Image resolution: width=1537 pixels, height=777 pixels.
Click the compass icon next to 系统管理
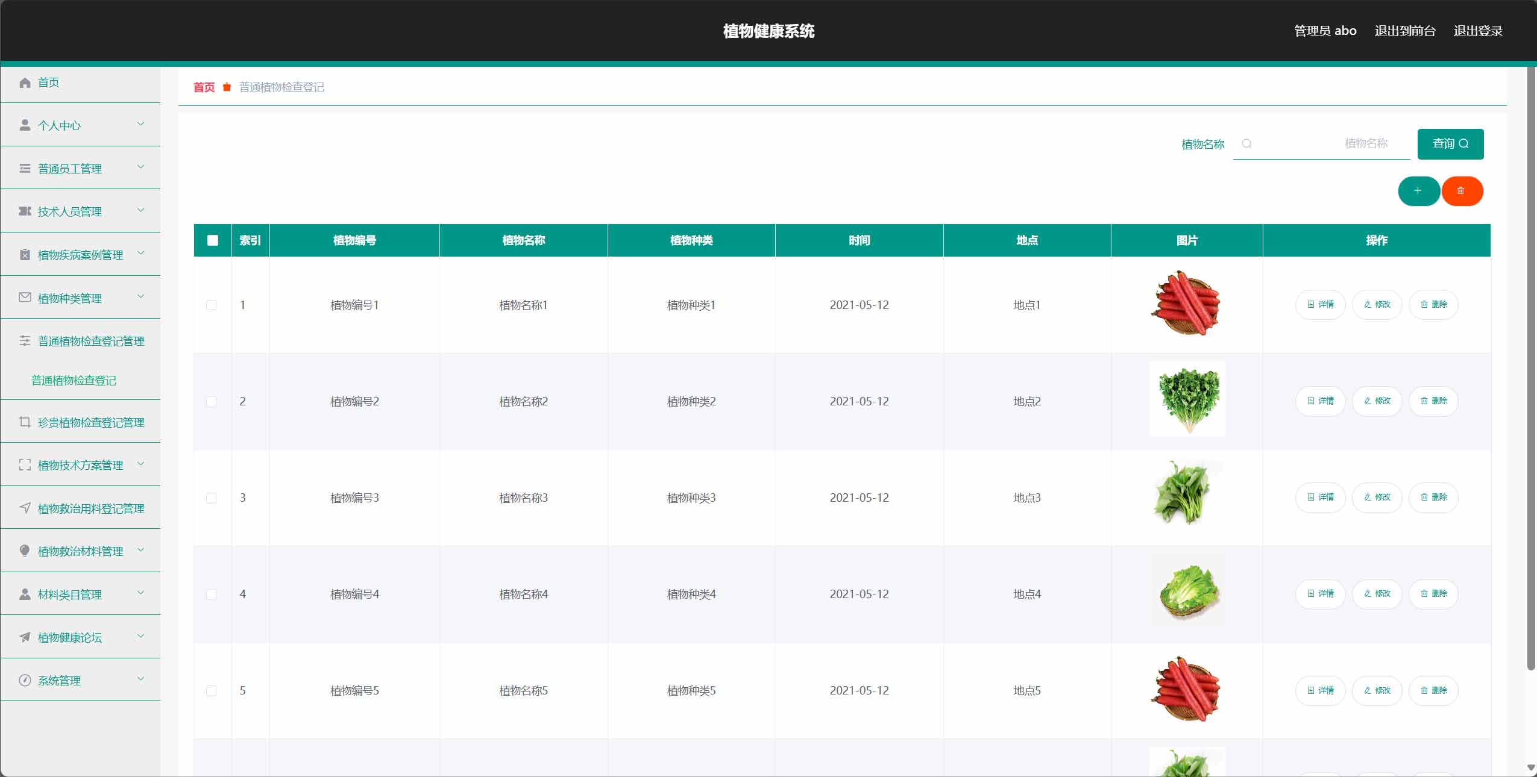click(x=25, y=680)
